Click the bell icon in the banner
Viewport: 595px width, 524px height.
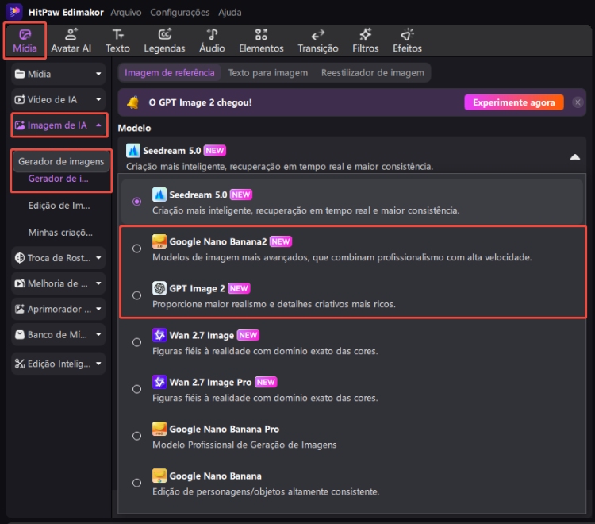point(132,102)
